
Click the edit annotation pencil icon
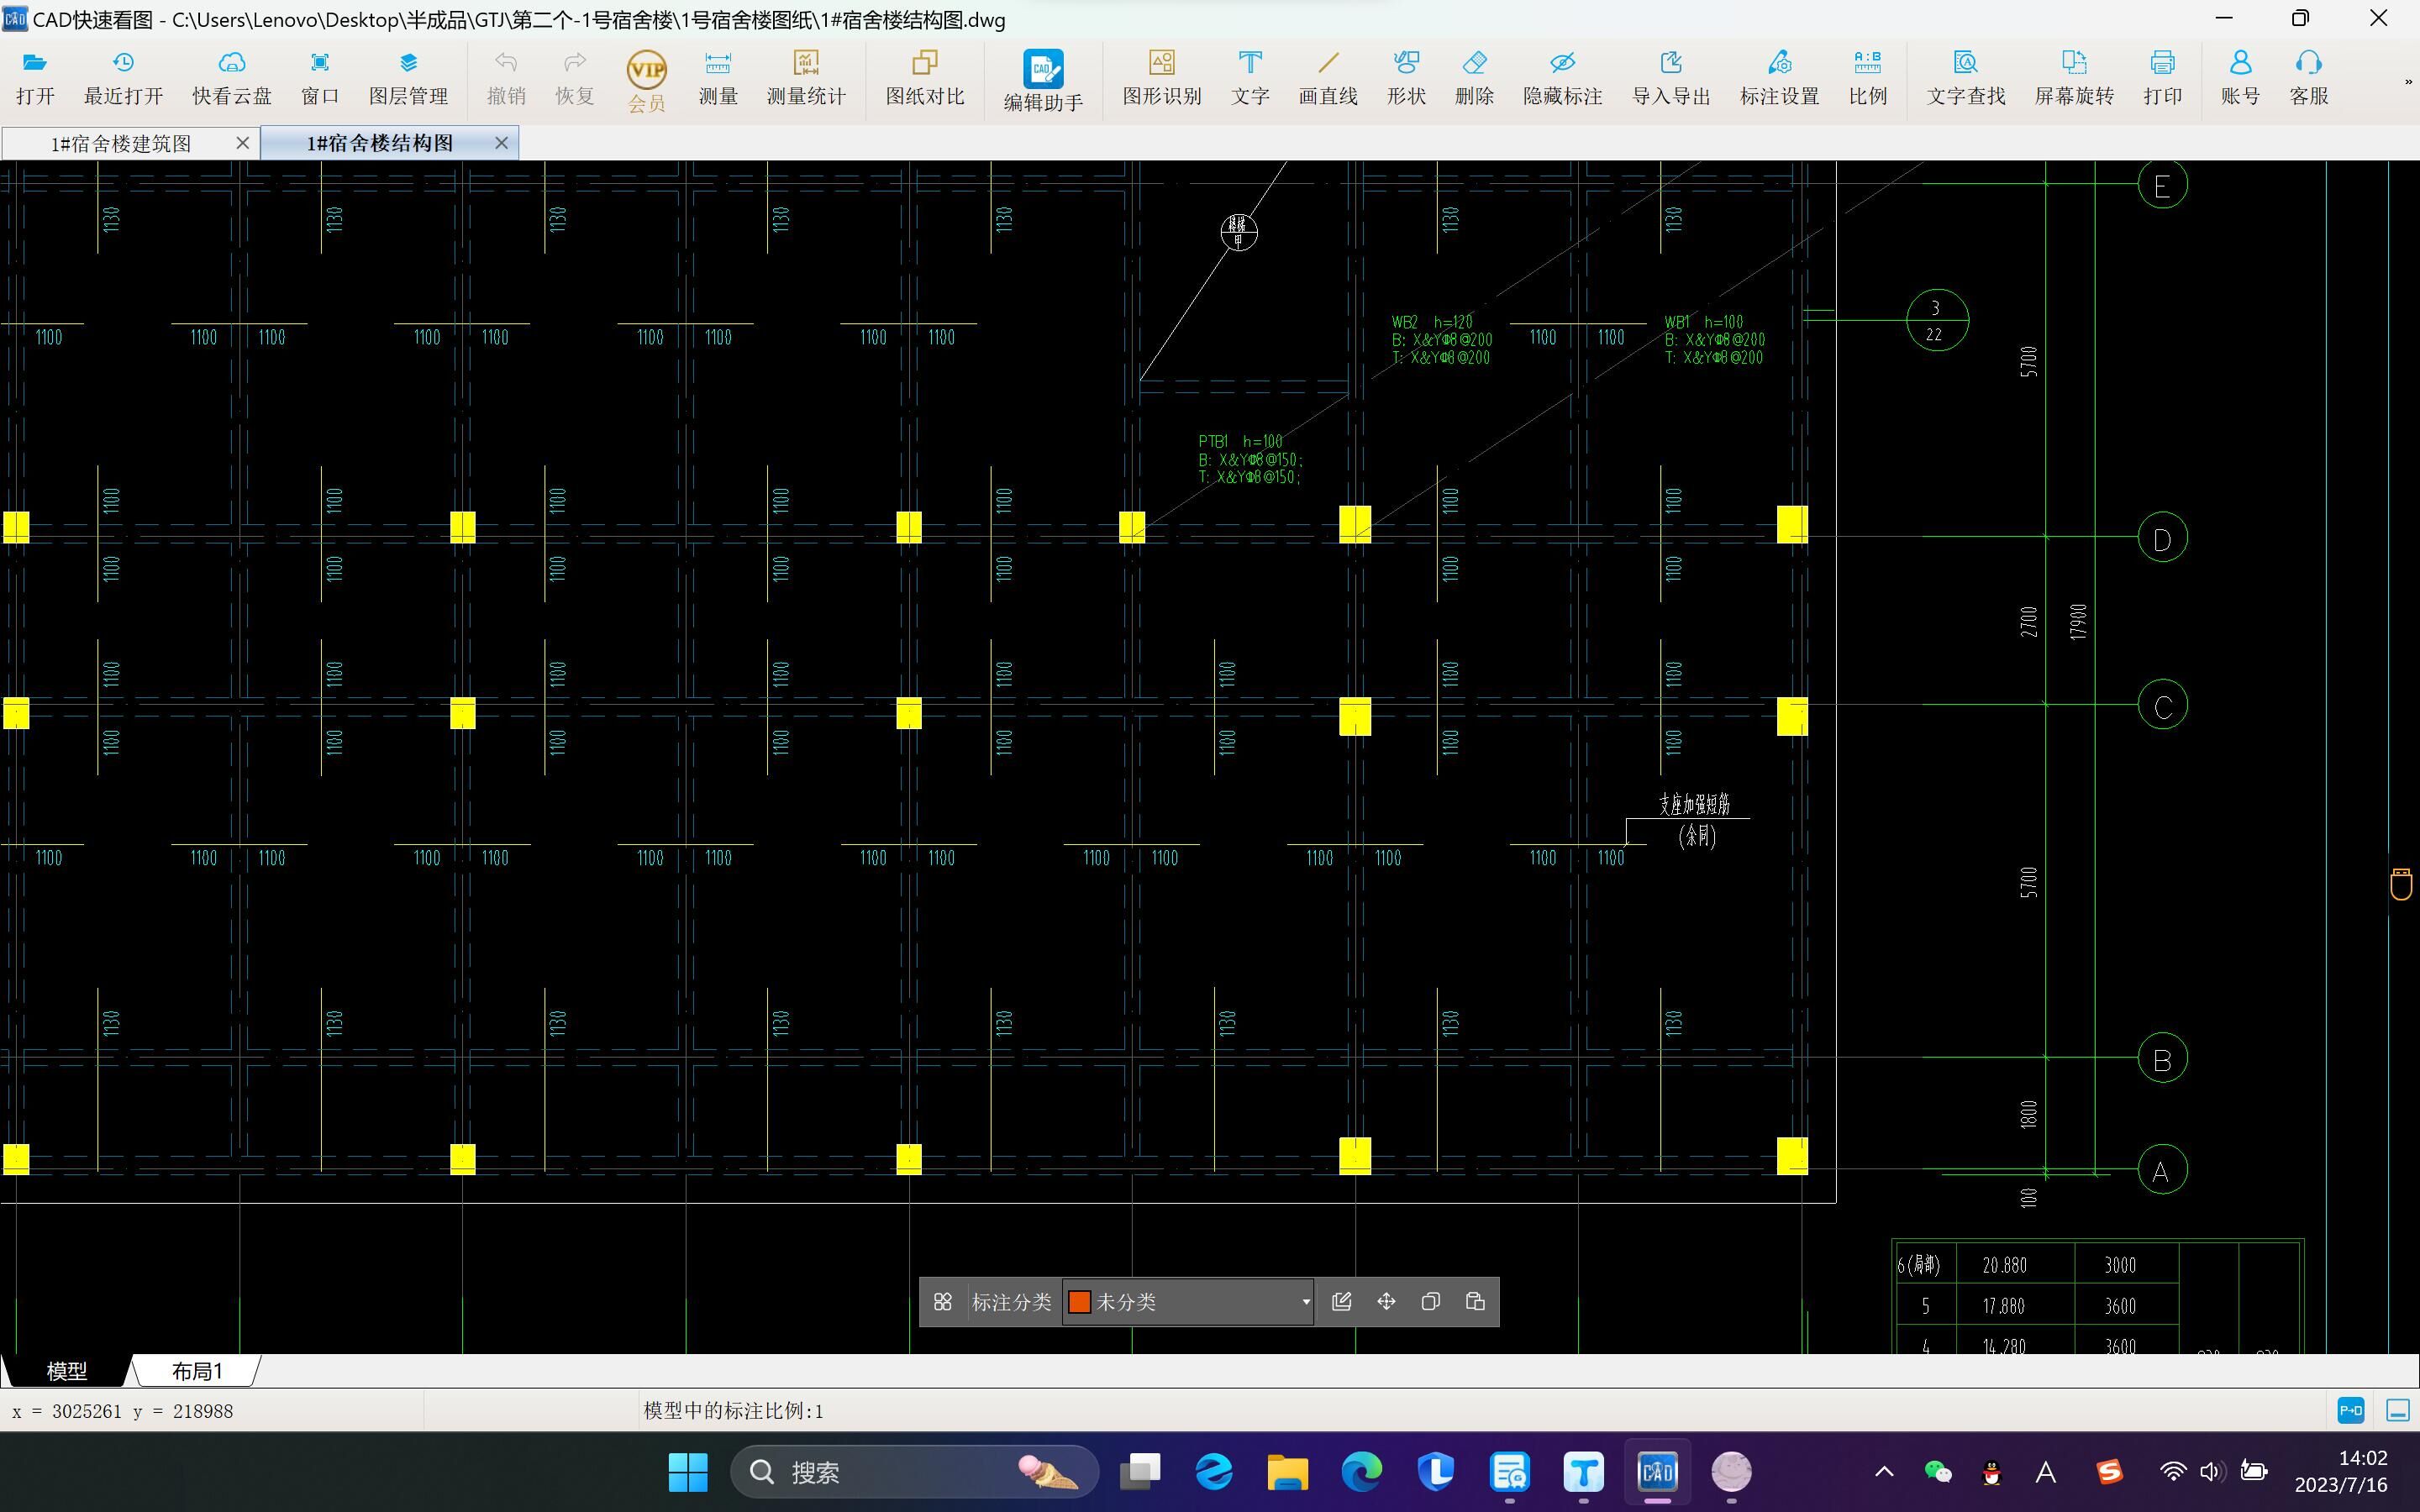(x=1342, y=1302)
